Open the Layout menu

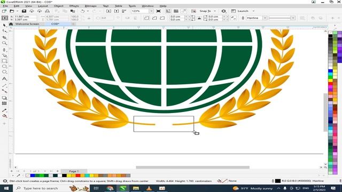(43, 6)
